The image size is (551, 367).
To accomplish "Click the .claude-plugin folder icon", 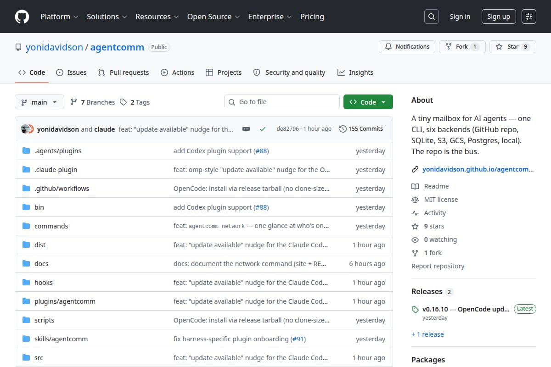I will (x=26, y=170).
